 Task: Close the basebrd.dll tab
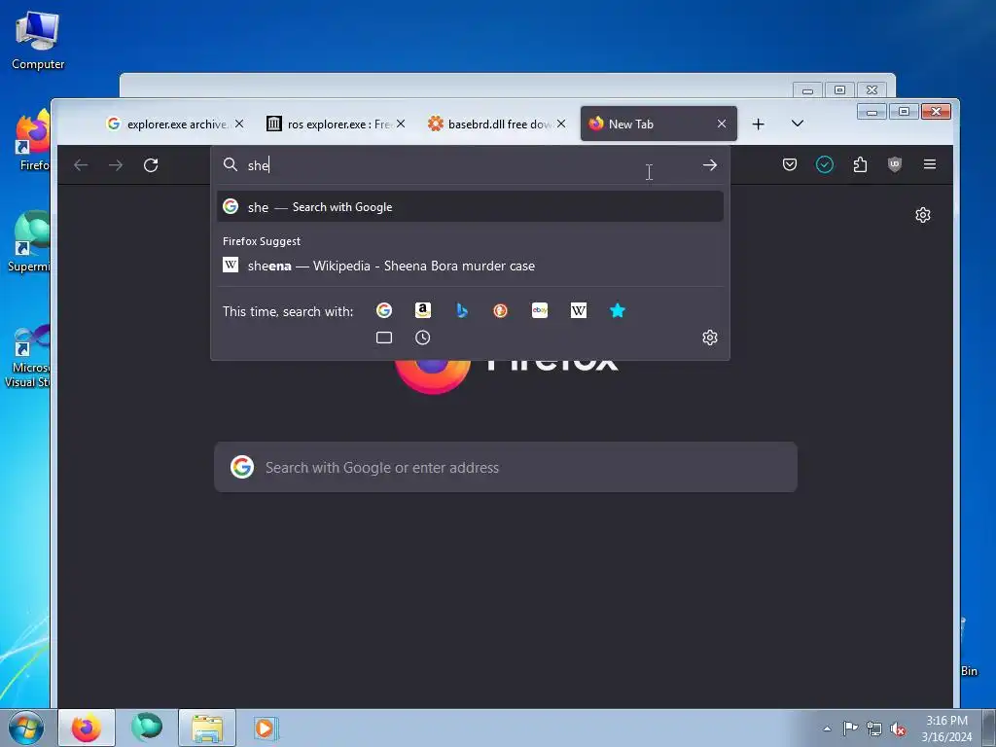click(x=561, y=124)
